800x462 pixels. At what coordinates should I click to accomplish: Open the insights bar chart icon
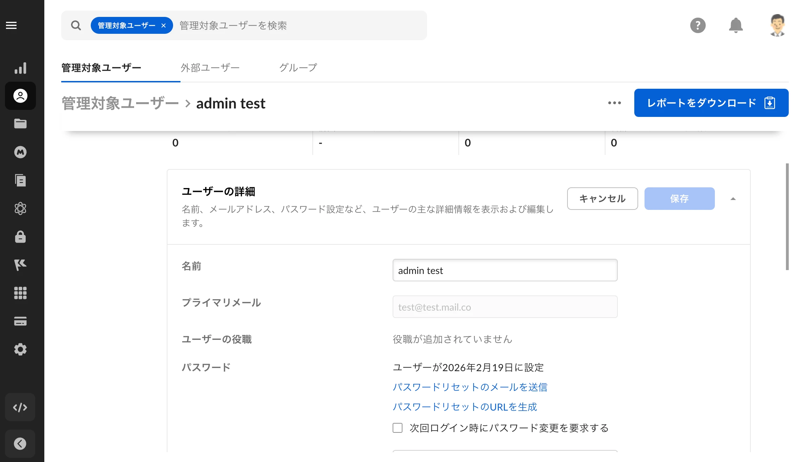coord(20,68)
